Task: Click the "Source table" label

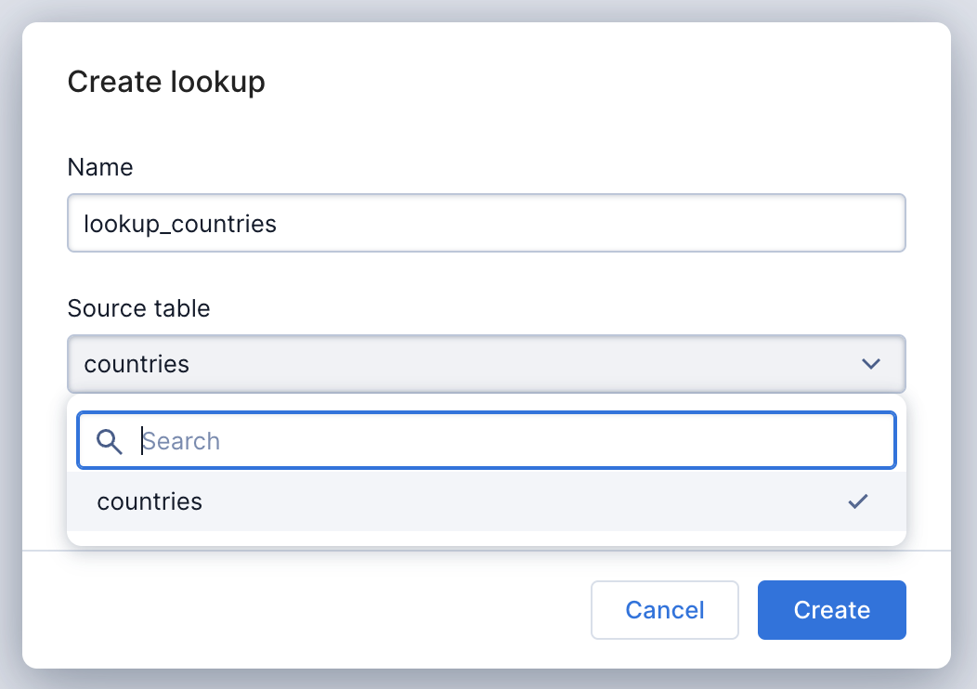Action: (138, 308)
